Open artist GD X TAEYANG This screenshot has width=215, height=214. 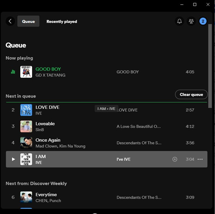tap(50, 75)
